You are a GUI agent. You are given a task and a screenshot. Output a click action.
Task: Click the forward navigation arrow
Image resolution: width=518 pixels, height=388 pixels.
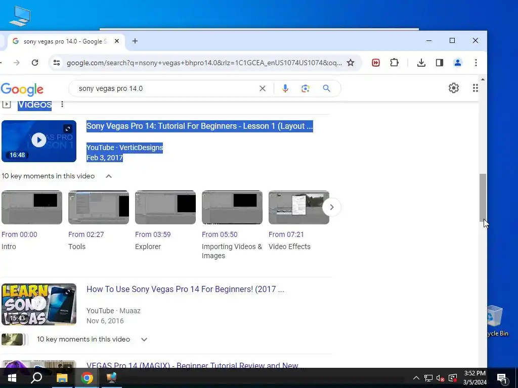tap(17, 62)
